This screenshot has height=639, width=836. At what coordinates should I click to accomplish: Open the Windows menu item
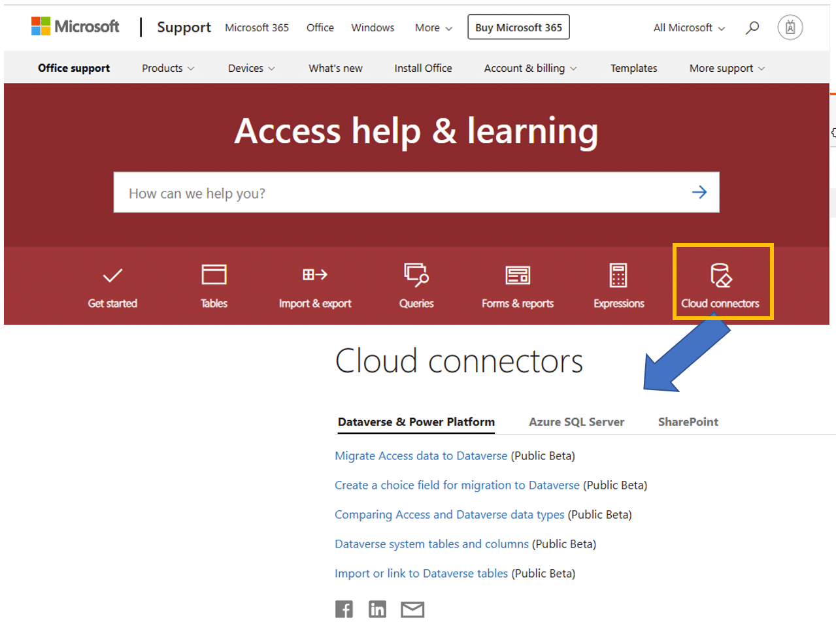click(x=373, y=27)
